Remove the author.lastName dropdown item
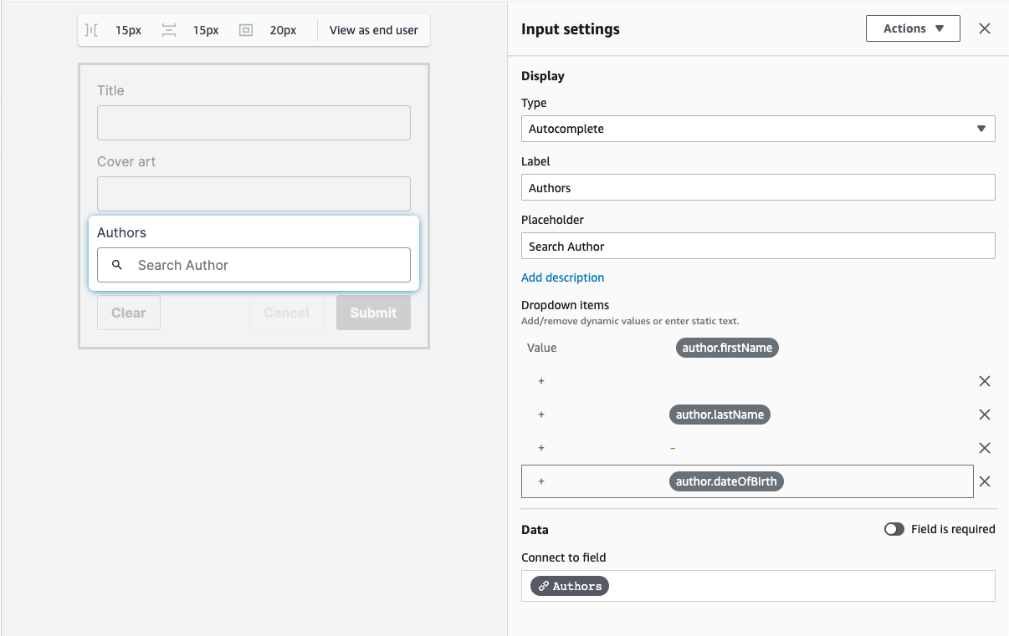This screenshot has height=636, width=1009. pos(985,415)
